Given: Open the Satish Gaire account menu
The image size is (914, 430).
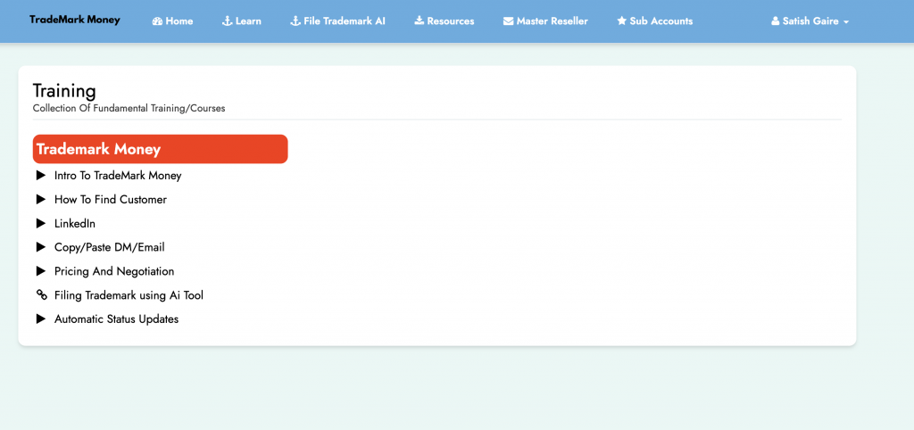Looking at the screenshot, I should [x=810, y=21].
